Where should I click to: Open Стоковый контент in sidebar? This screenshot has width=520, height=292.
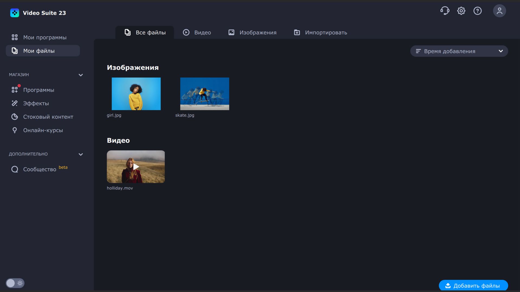coord(48,117)
